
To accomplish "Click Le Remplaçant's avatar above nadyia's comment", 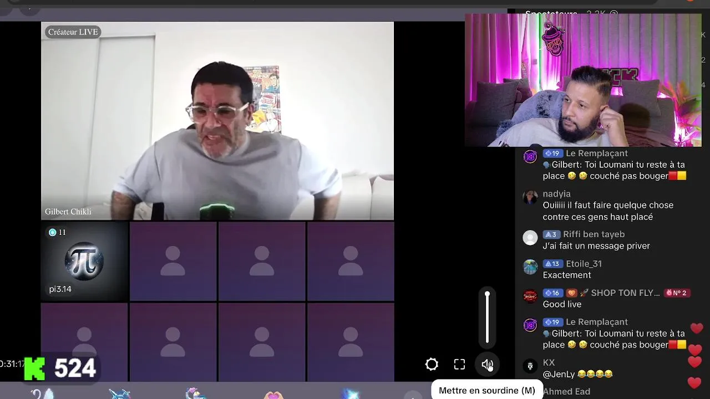I will 530,156.
